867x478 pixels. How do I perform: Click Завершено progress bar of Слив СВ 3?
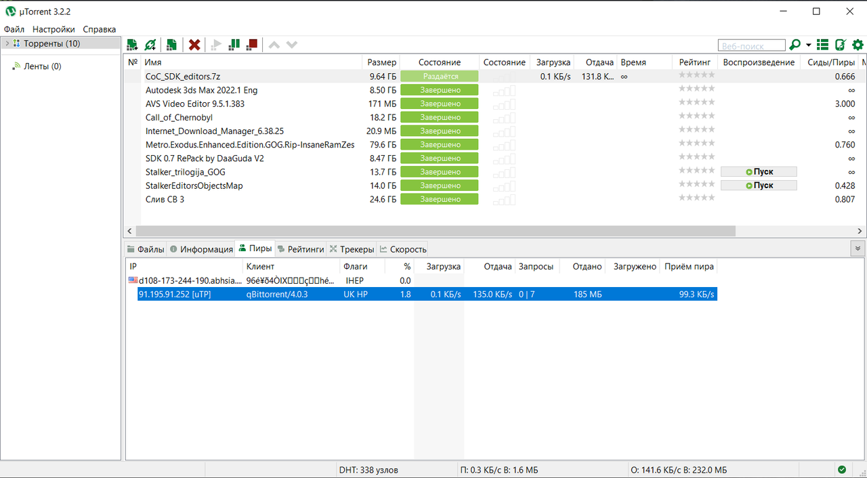coord(440,199)
